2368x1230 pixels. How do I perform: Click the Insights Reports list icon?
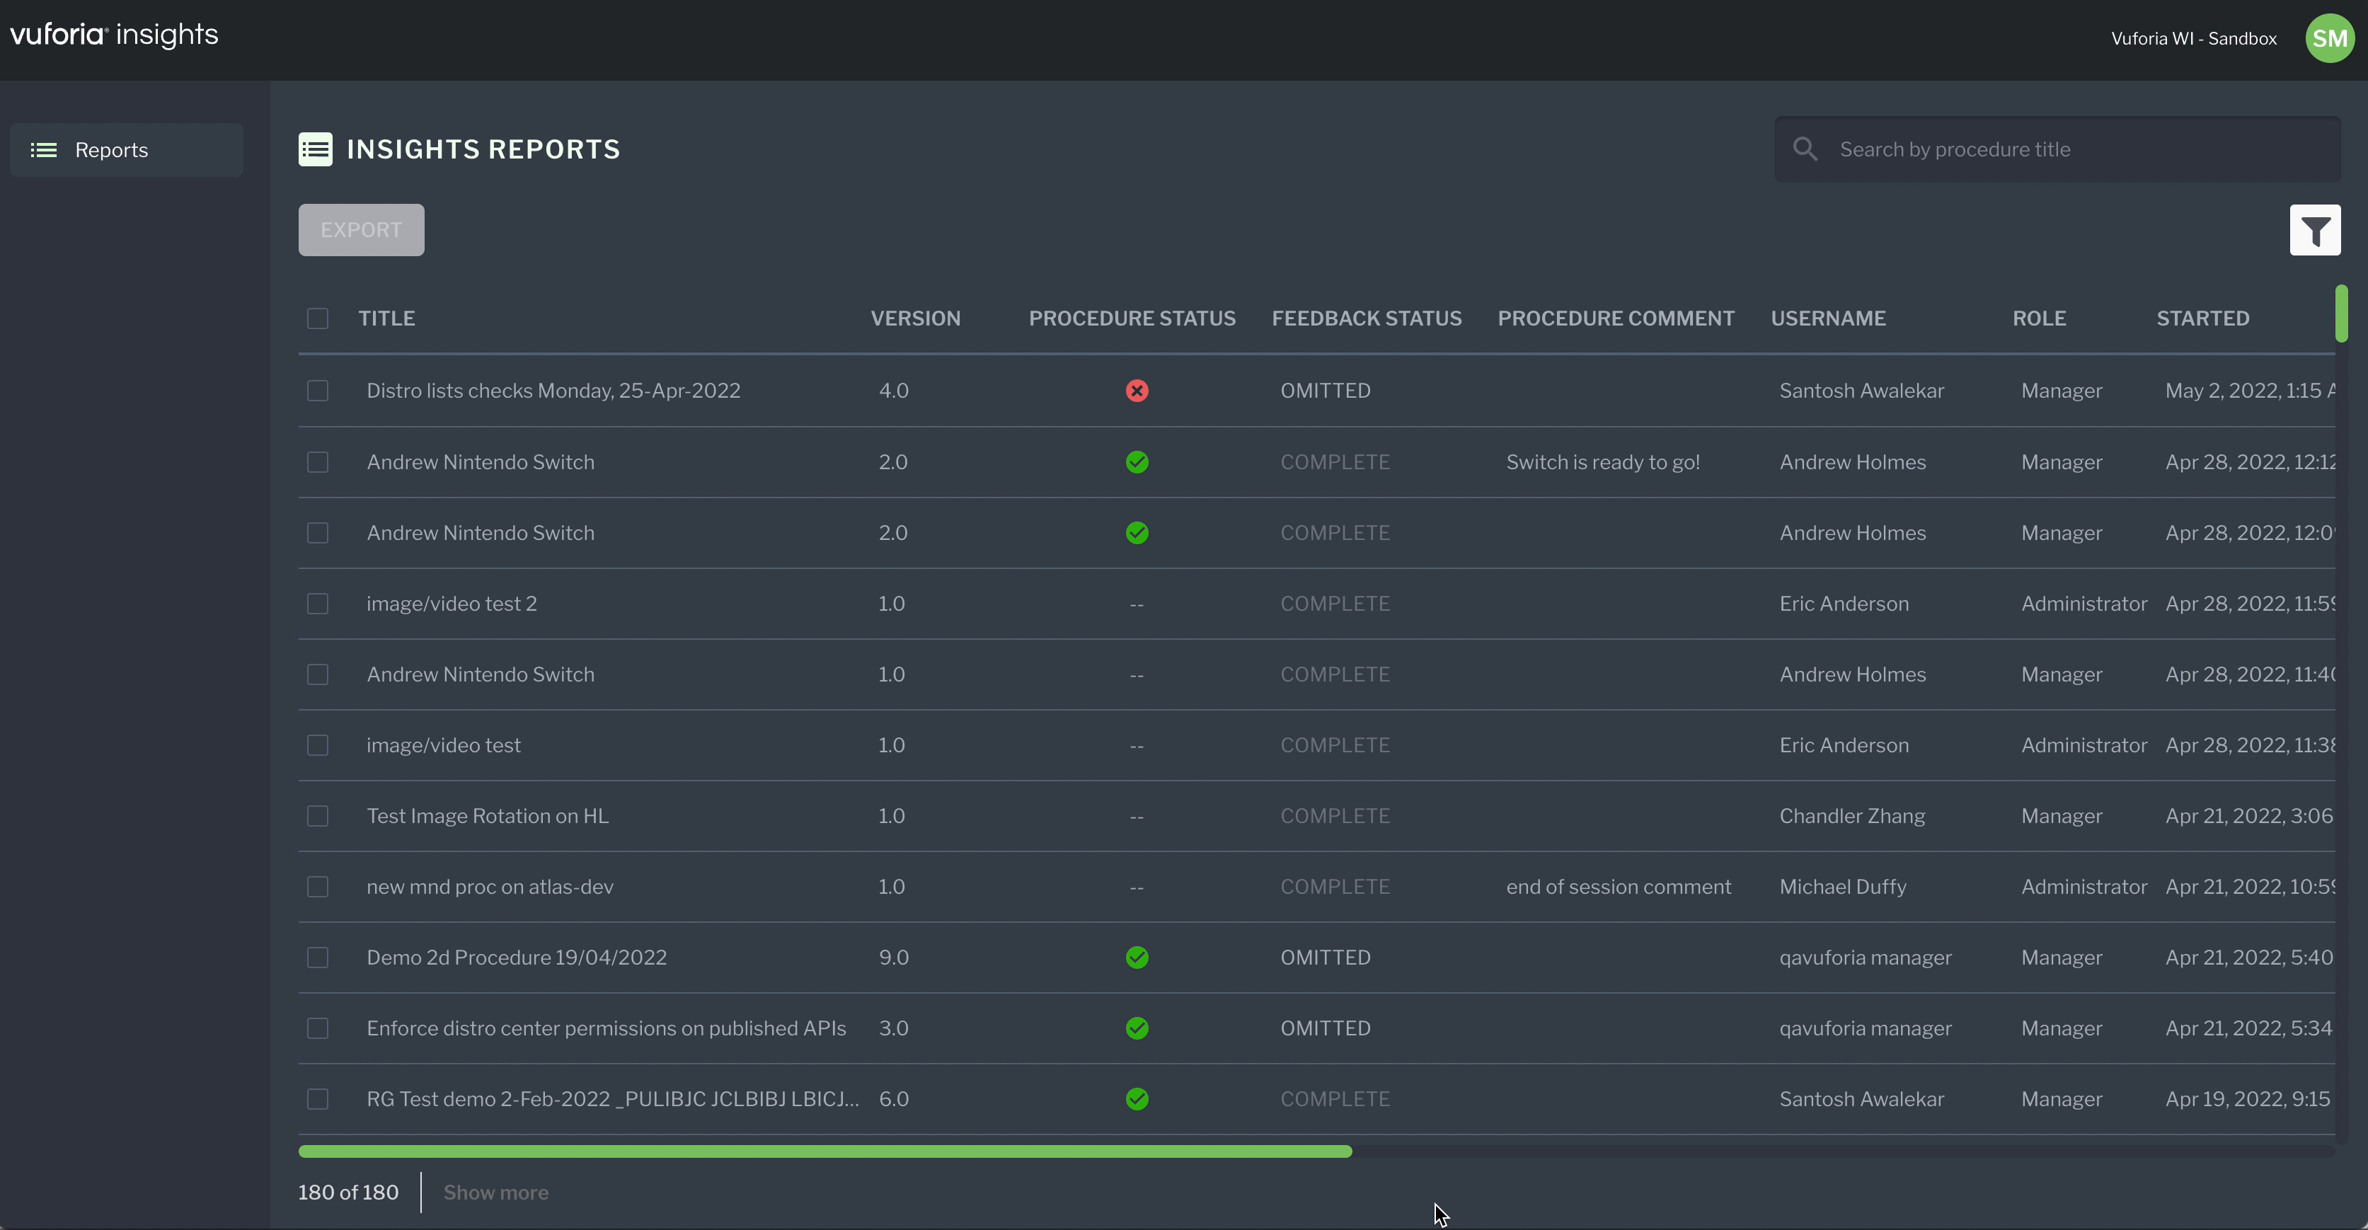click(x=316, y=149)
